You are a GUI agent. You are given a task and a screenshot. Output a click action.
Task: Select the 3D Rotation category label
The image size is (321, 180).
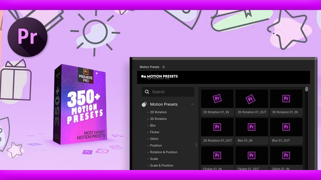coord(158,119)
